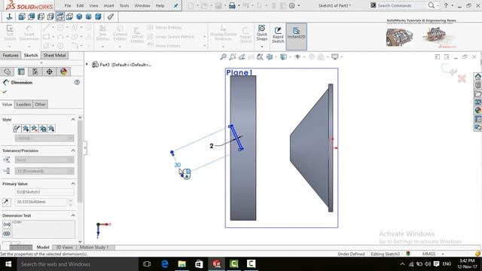Click the Center Dimension toggle icon
The width and height of the screenshot is (482, 271).
[7, 234]
